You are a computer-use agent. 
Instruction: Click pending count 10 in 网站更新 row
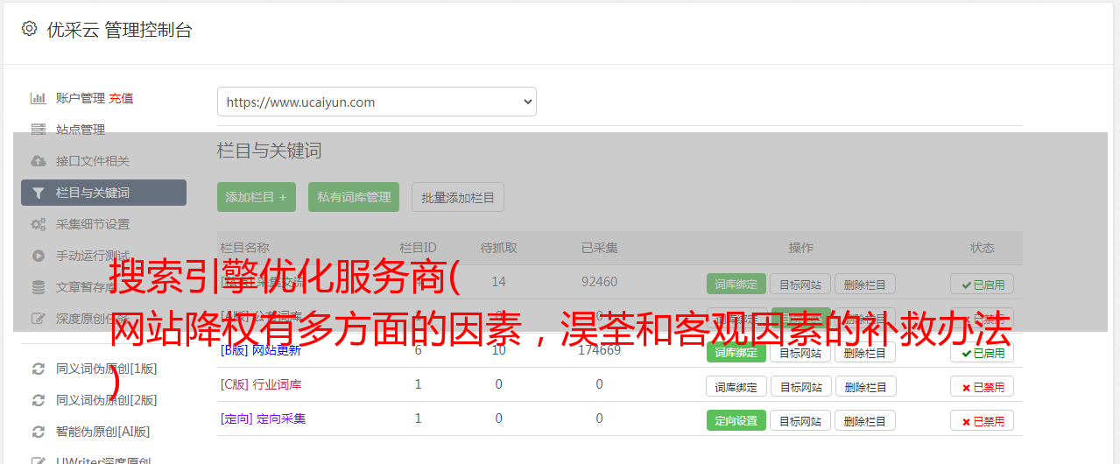[x=498, y=350]
